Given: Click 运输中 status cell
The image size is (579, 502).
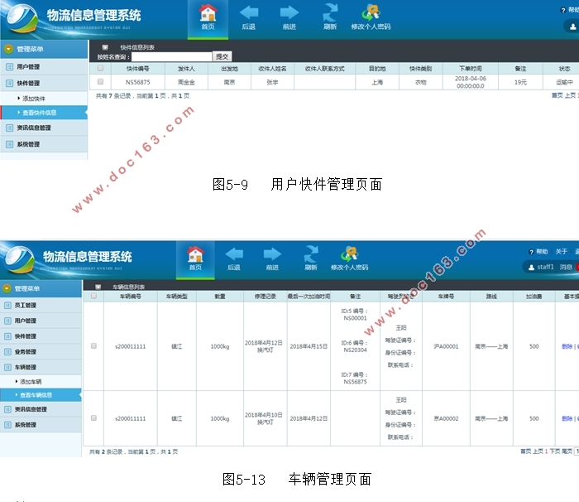Looking at the screenshot, I should click(564, 82).
